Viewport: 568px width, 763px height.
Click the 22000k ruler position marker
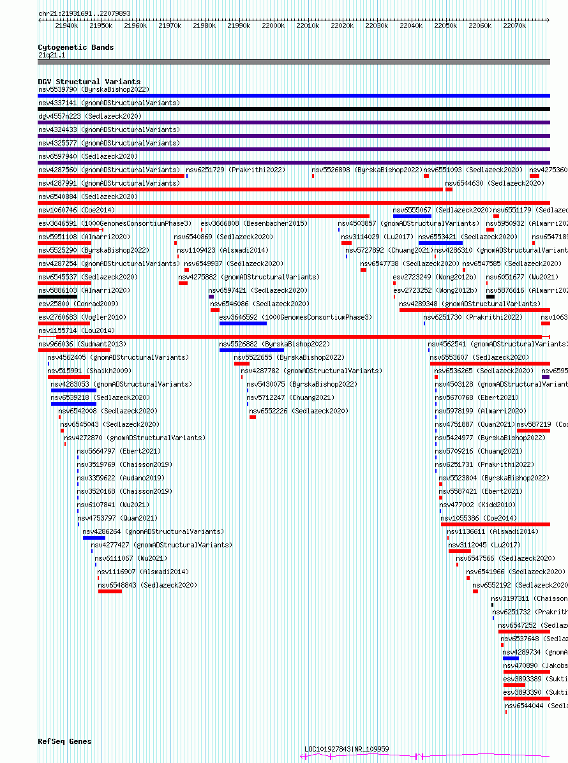click(273, 26)
